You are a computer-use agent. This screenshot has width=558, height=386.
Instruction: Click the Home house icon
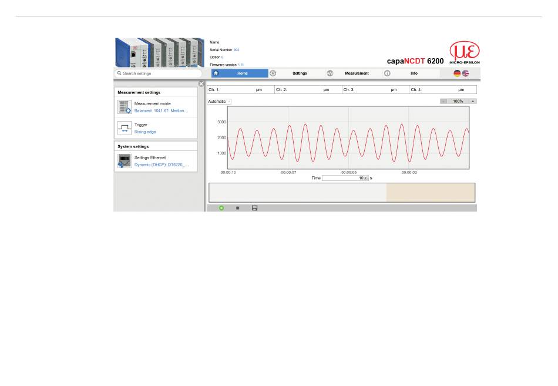pyautogui.click(x=216, y=73)
